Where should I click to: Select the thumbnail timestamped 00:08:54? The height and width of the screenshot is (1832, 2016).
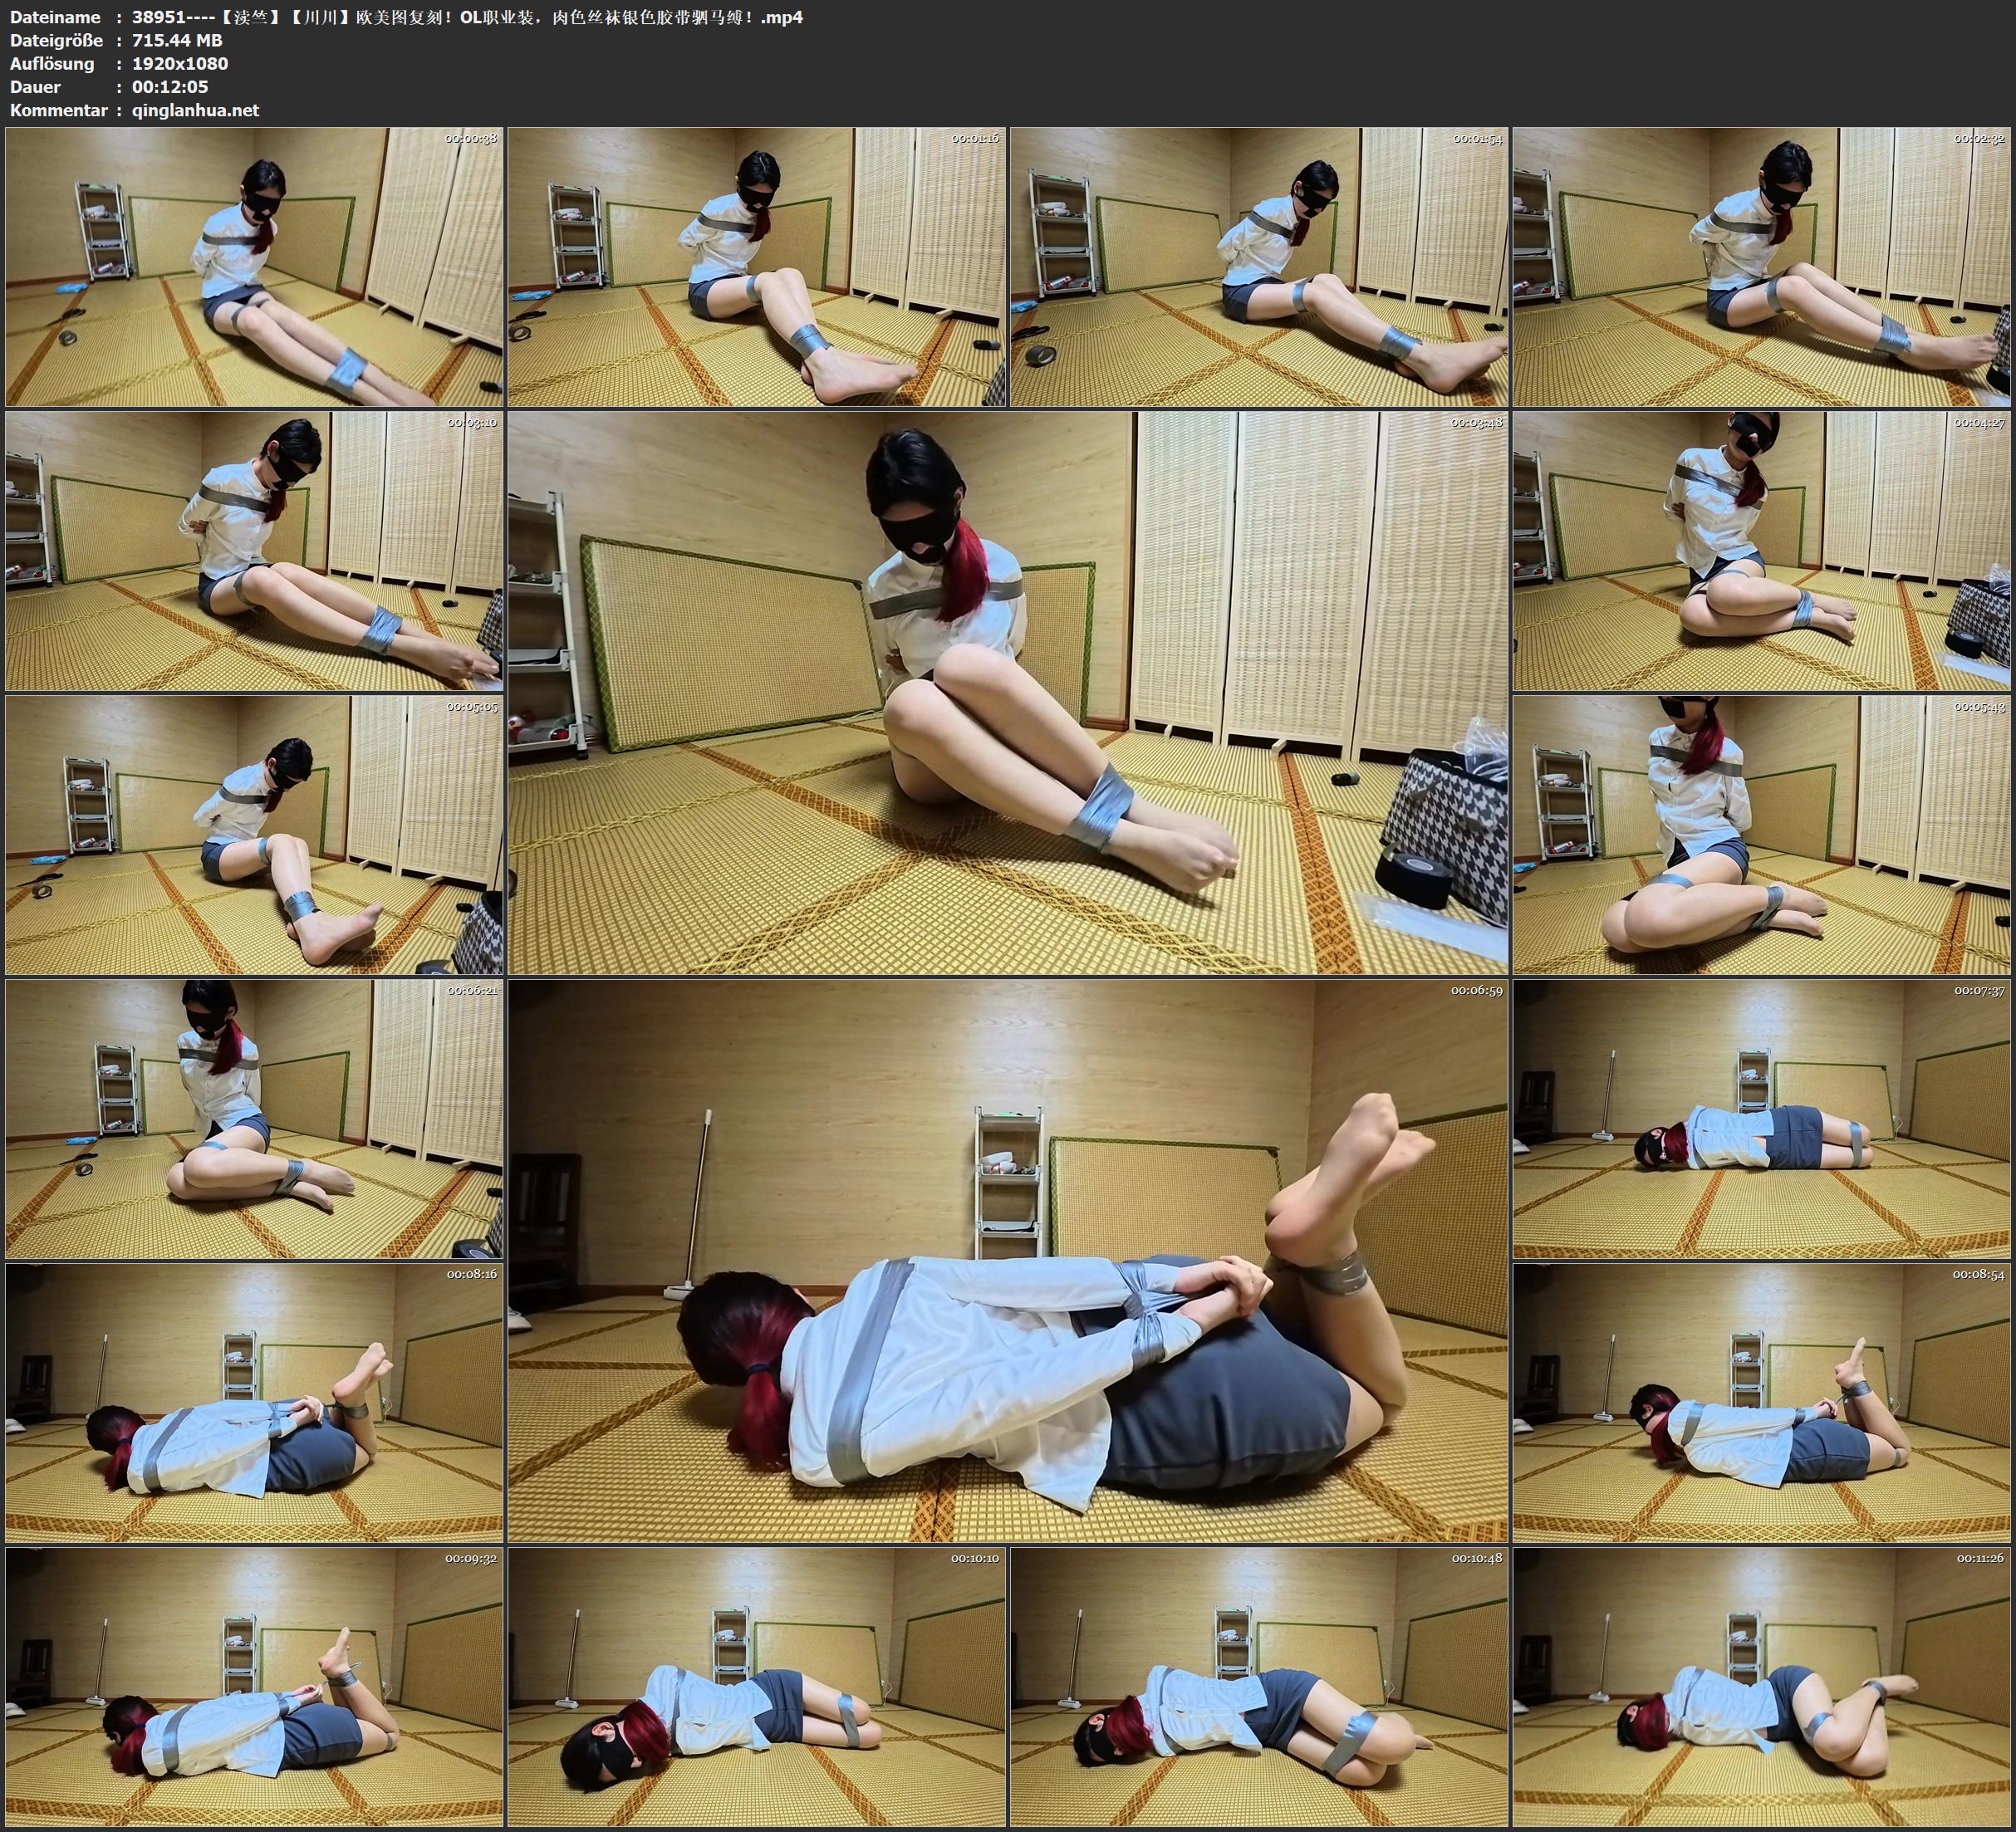point(1761,1403)
